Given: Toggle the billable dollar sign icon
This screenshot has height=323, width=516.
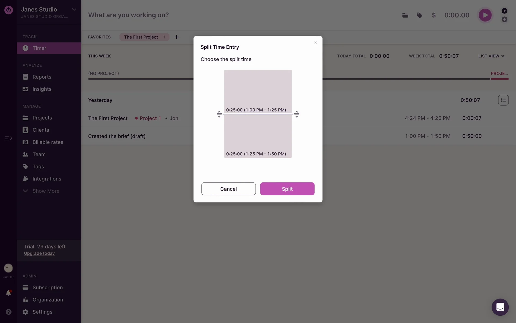Looking at the screenshot, I should 433,15.
